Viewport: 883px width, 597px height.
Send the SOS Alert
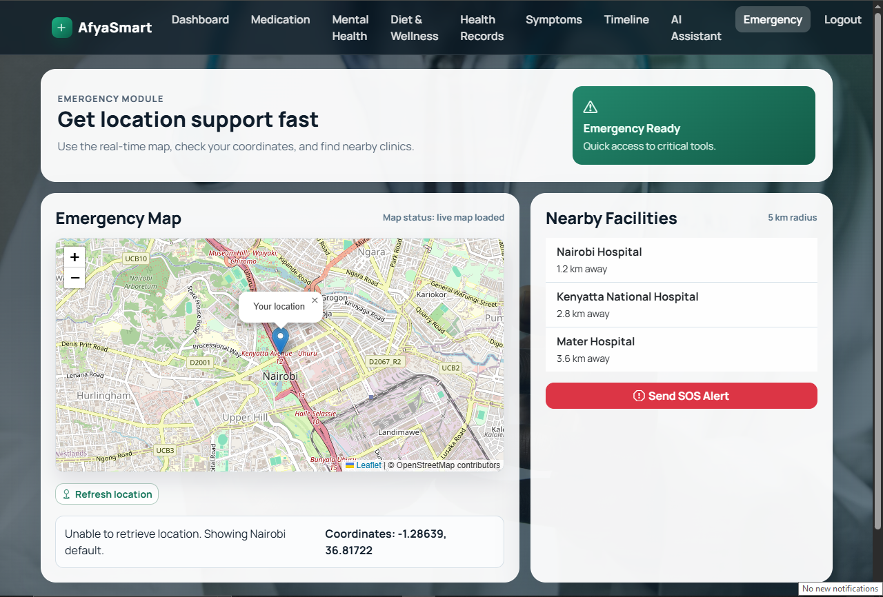click(x=682, y=396)
